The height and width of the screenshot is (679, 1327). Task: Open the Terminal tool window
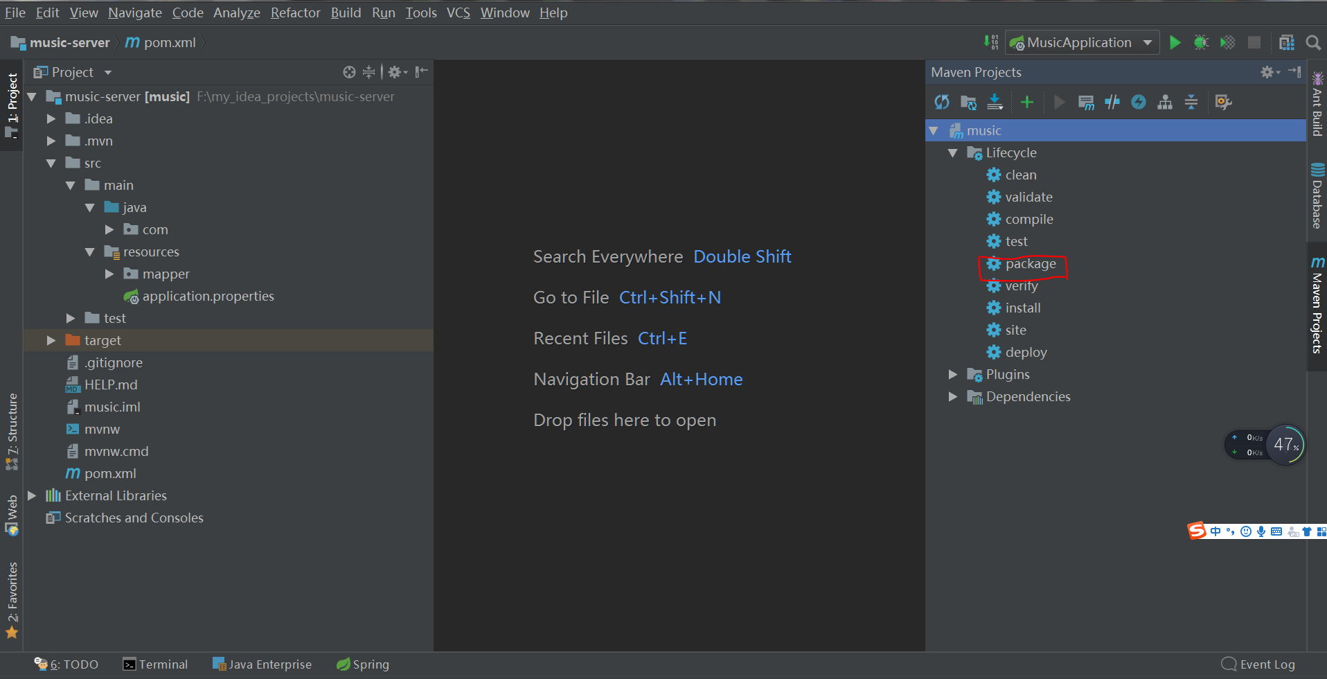point(155,664)
